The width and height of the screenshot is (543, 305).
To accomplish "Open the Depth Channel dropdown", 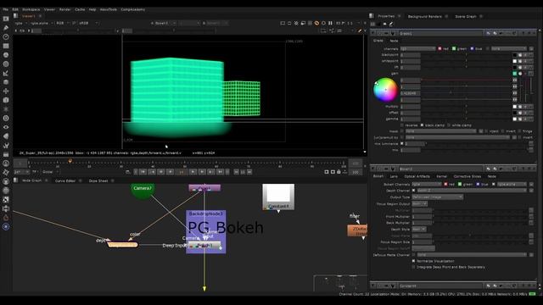I will point(472,191).
